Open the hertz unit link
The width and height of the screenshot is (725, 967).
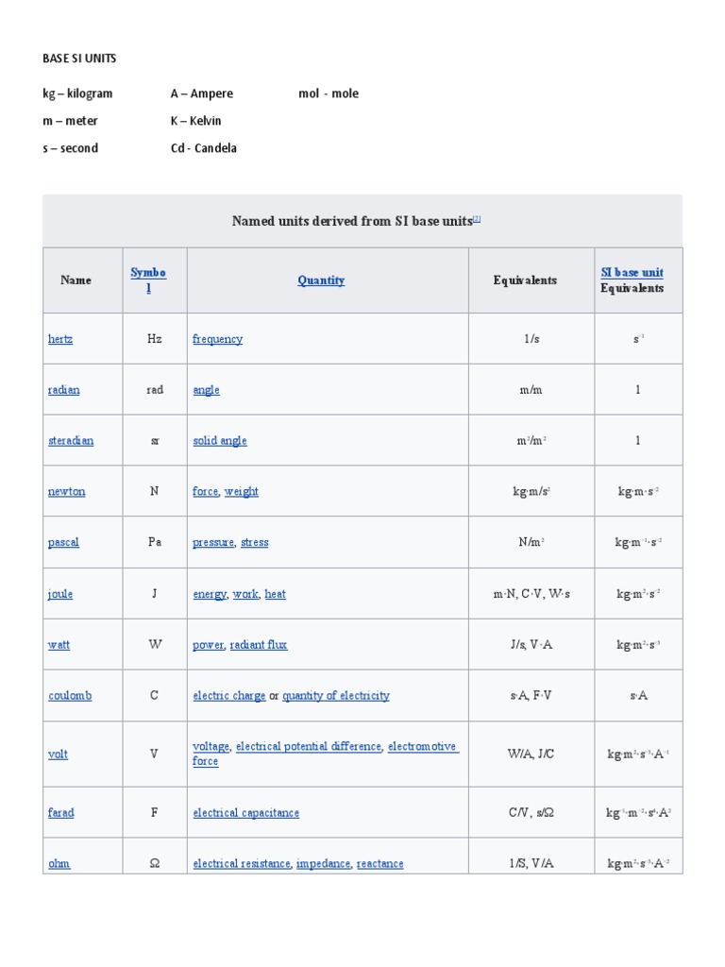click(x=60, y=339)
